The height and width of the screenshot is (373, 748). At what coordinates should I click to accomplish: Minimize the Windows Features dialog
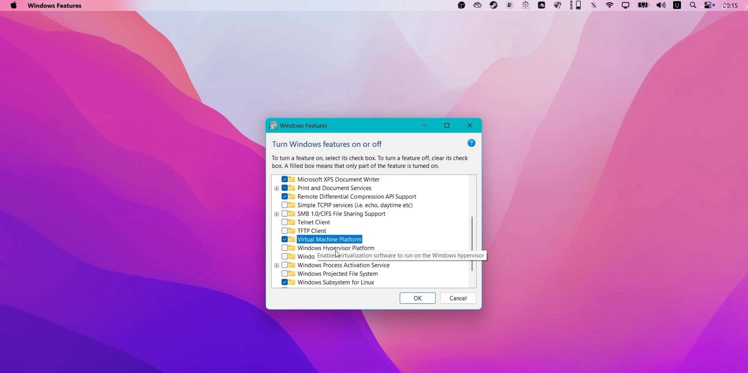[424, 125]
